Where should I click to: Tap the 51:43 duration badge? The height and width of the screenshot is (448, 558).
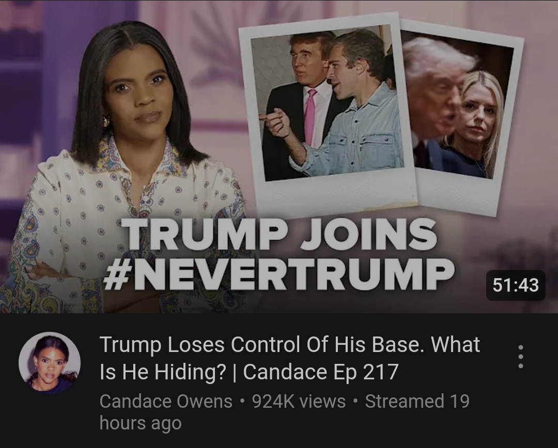pyautogui.click(x=516, y=285)
